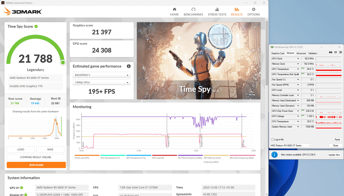
Task: Click the GPU-Z update info icon
Action: click(275, 155)
